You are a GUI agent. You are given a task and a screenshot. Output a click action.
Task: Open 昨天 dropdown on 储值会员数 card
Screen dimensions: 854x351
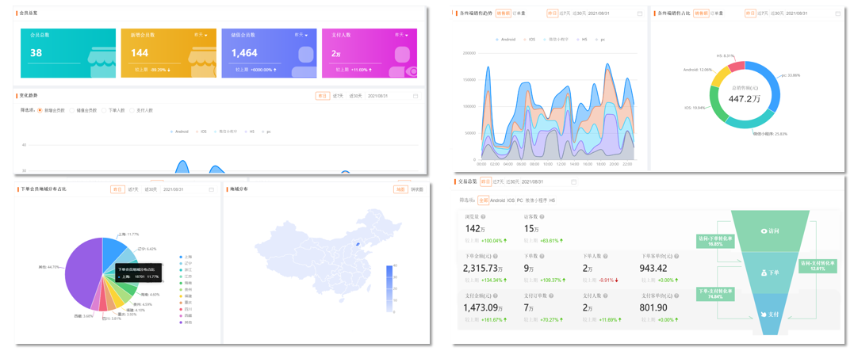tap(301, 36)
